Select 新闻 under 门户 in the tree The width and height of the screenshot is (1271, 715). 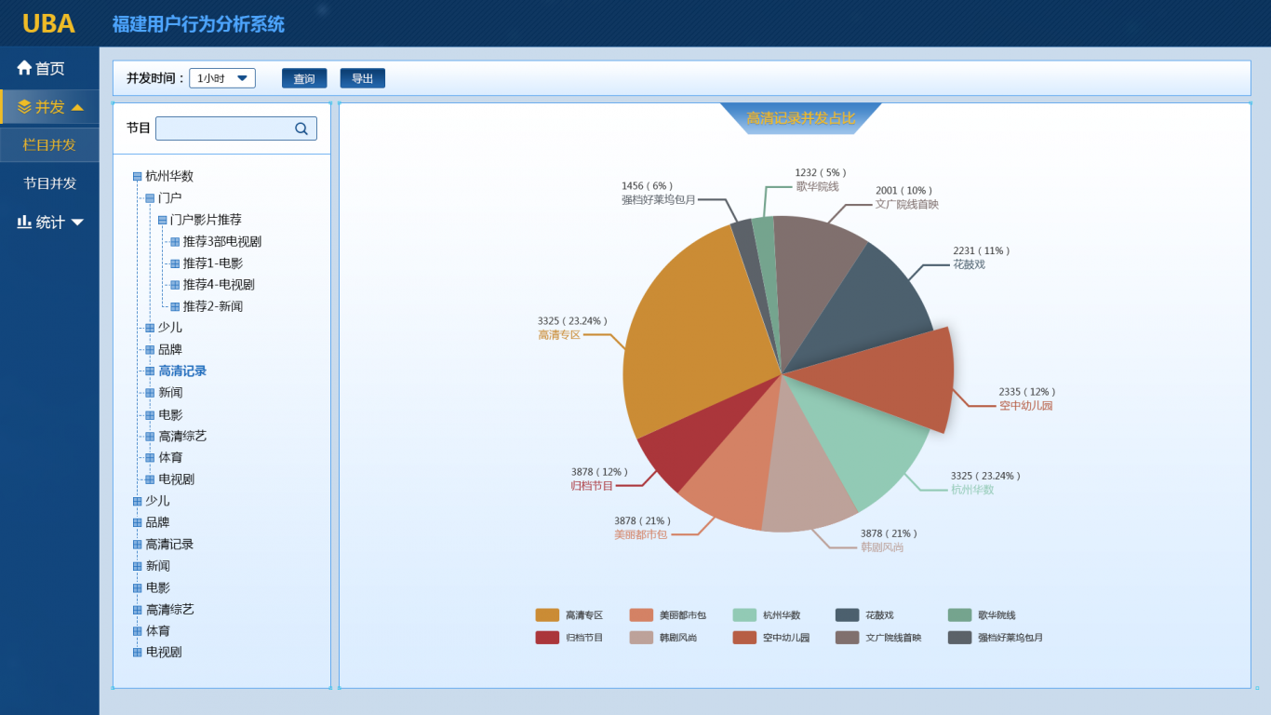(170, 393)
